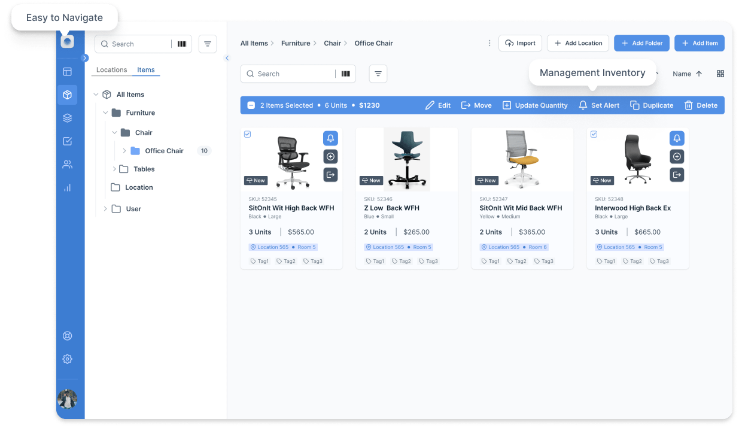Open settings gear in sidebar
Viewport: 739px width, 428px height.
click(67, 359)
